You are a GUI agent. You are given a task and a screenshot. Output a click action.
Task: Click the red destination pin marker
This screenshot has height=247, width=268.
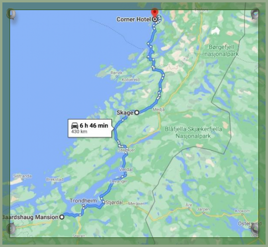click(155, 12)
